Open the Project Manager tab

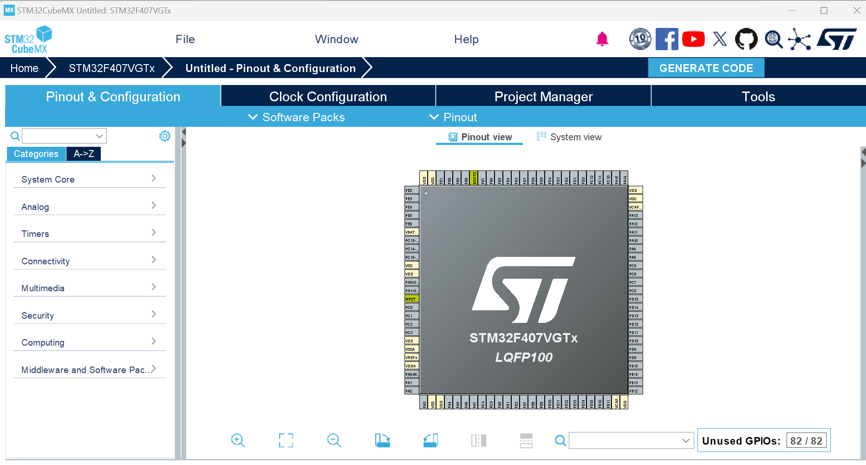543,96
